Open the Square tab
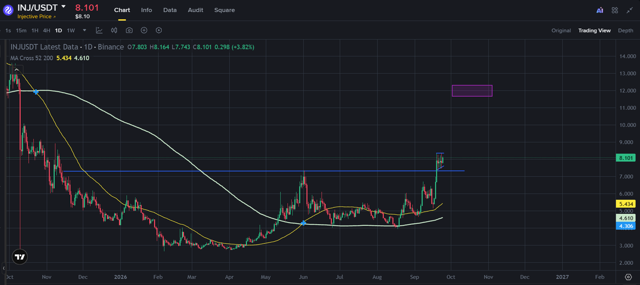This screenshot has height=285, width=640. click(x=225, y=10)
